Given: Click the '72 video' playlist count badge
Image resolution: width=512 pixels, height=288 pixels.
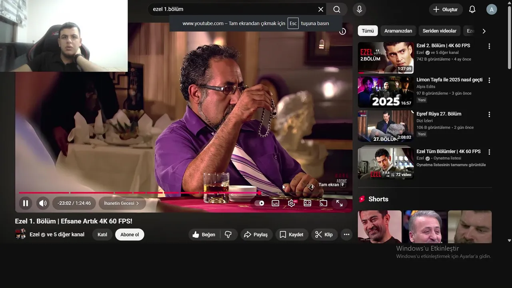Looking at the screenshot, I should point(401,174).
